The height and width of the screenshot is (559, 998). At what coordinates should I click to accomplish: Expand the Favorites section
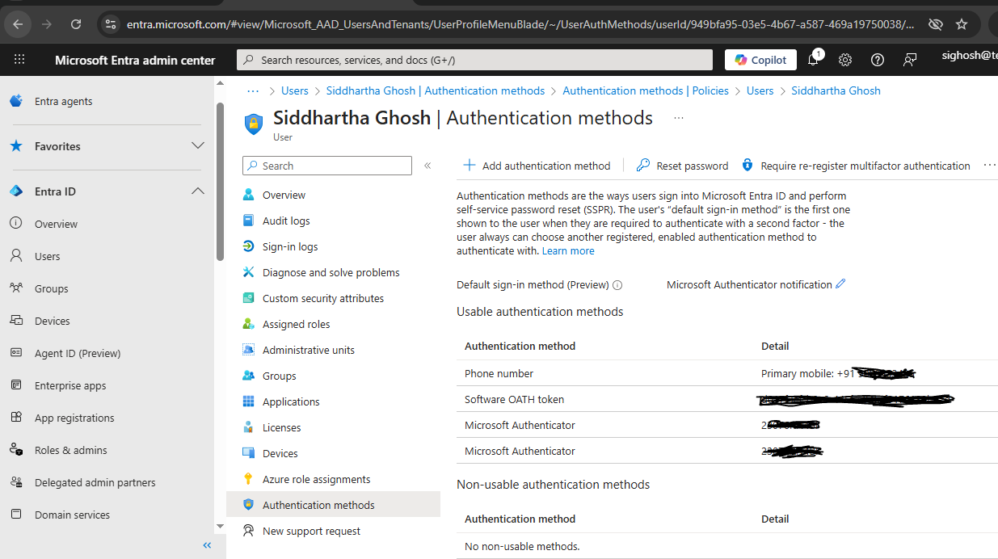197,146
